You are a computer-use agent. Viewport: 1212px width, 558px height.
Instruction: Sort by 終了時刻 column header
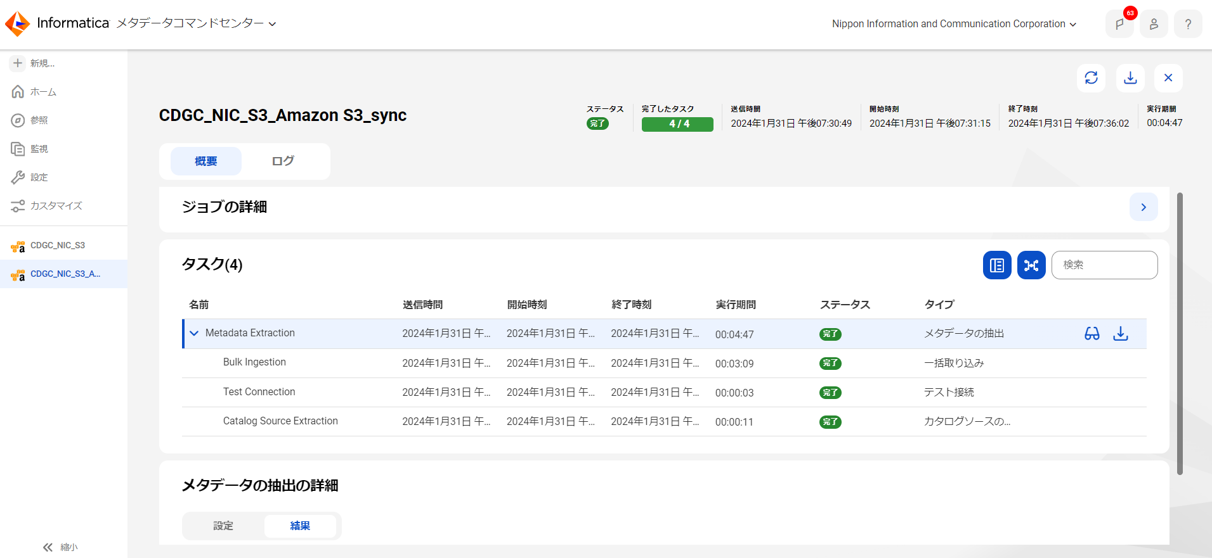632,305
